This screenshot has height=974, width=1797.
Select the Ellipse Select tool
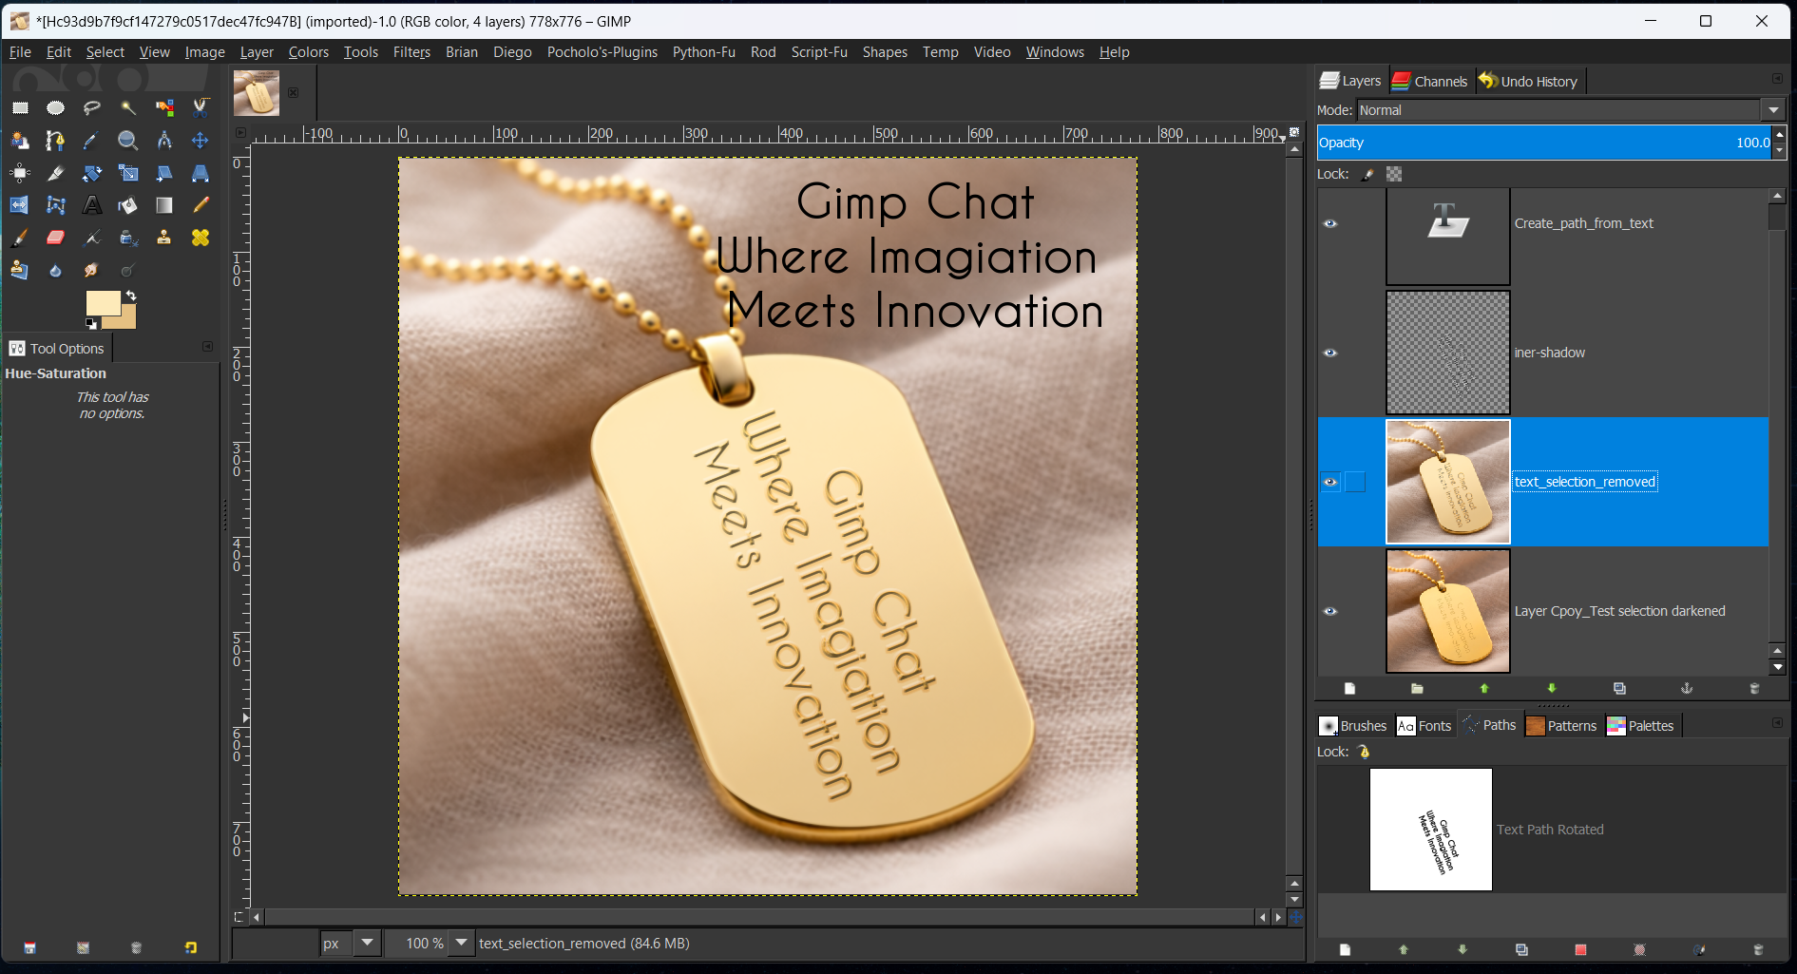pyautogui.click(x=56, y=107)
